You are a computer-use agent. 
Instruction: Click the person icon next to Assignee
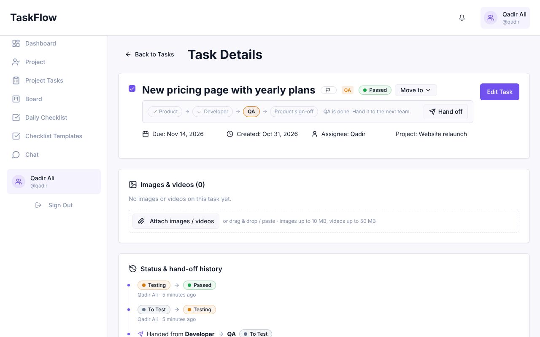[x=315, y=134]
